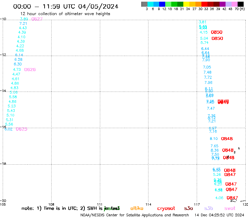This screenshot has height=218, width=248.
Task: Click the wave height value 5.58
Action: point(13,97)
